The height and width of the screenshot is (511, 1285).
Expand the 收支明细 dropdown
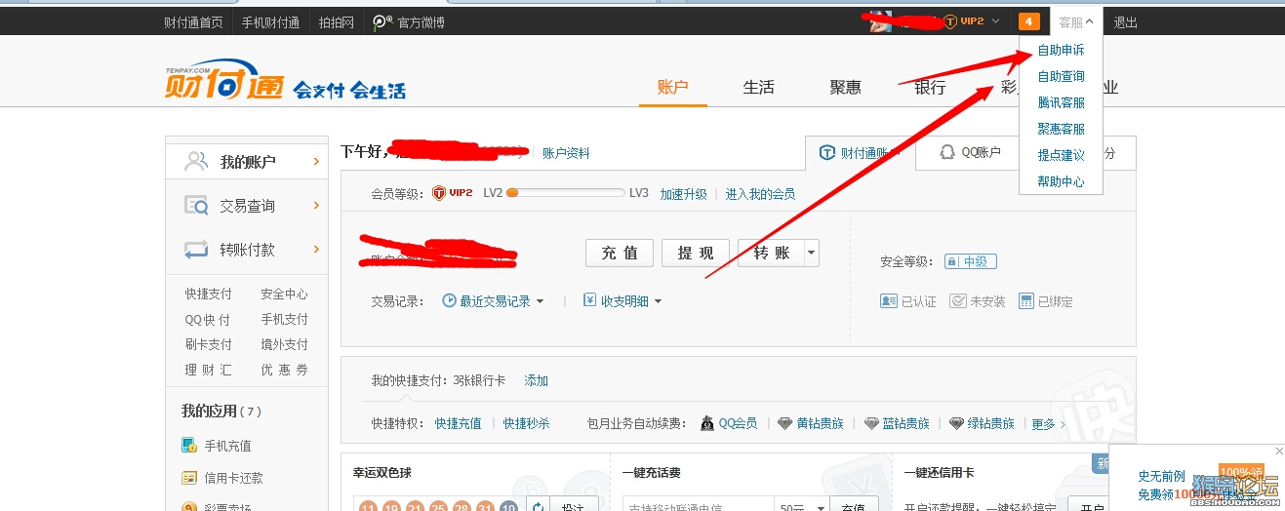(658, 302)
